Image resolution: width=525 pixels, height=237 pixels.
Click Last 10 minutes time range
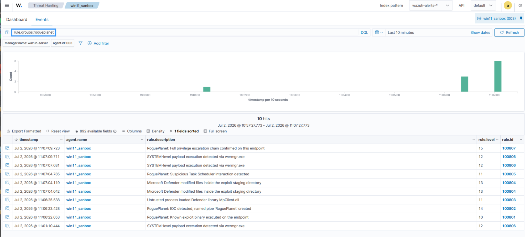click(x=401, y=33)
